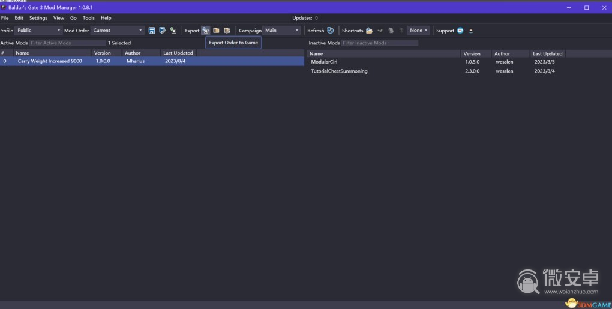Open the Settings menu

[38, 18]
